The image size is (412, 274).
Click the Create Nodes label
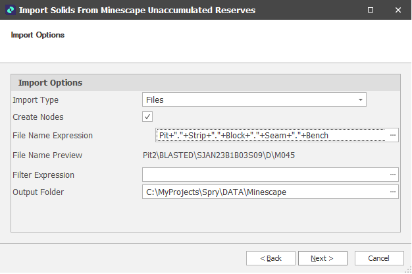[38, 117]
